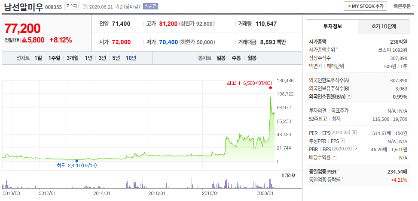The image size is (418, 201).
Task: Switch to the 주봉 candle chart
Action: pos(236,58)
